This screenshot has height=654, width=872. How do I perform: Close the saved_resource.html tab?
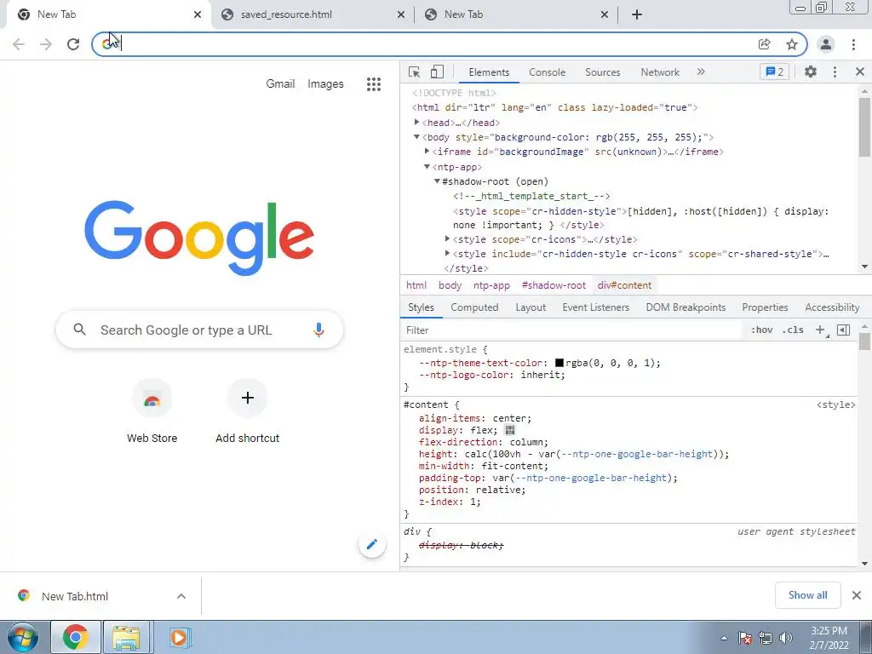[401, 14]
